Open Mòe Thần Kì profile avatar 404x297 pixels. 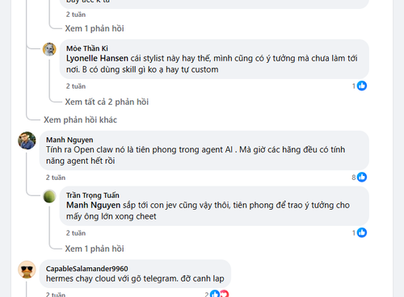point(49,49)
